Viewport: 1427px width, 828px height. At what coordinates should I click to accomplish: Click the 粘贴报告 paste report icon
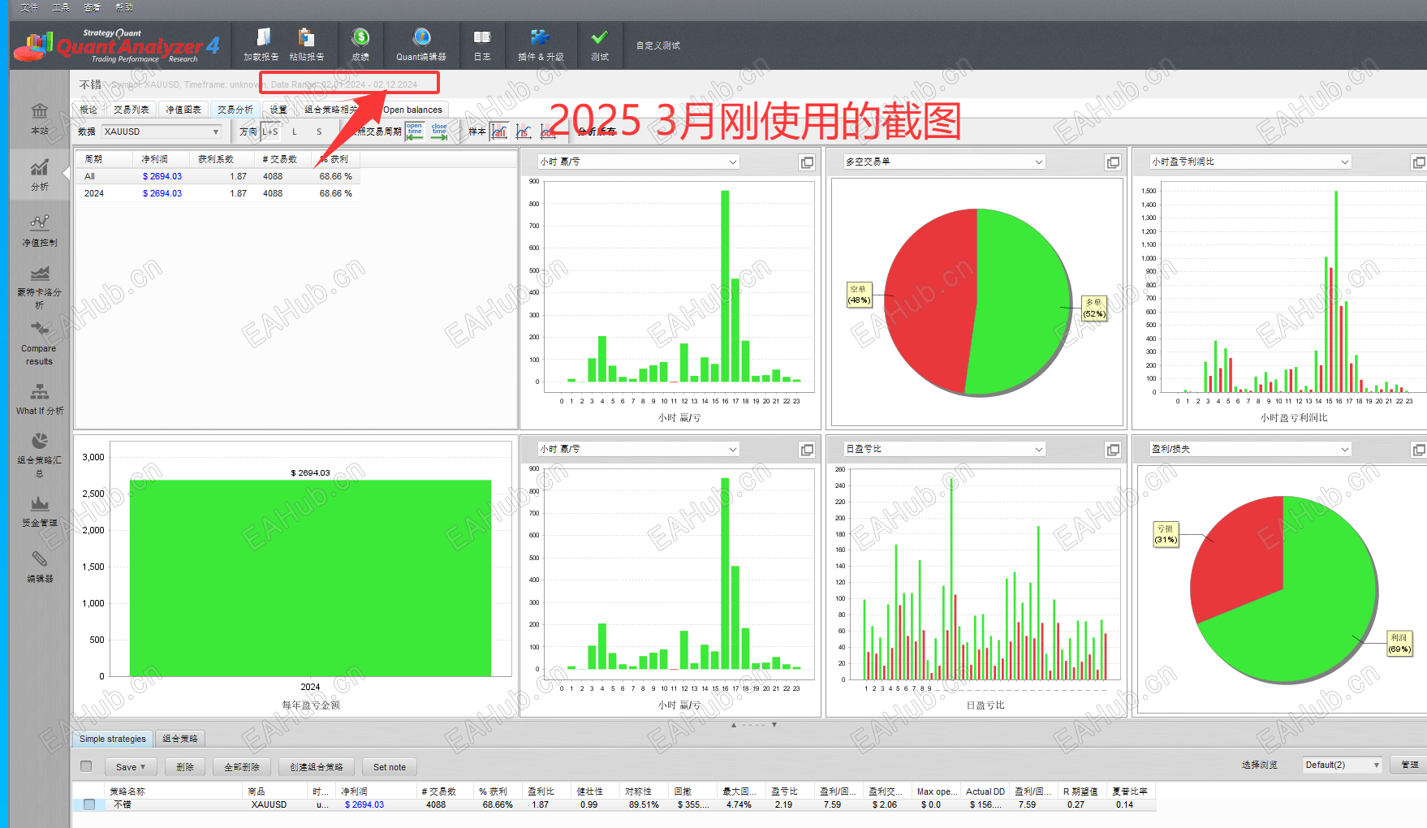(306, 37)
